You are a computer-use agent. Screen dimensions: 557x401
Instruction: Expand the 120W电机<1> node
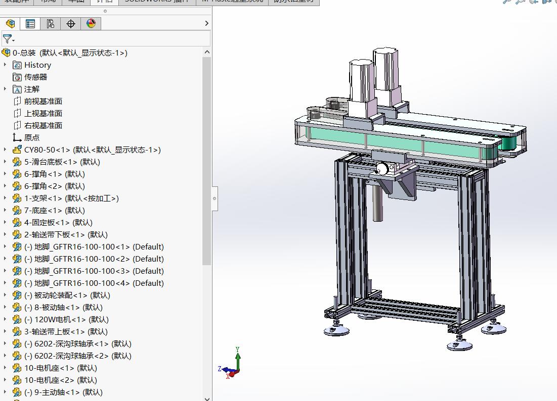click(5, 319)
